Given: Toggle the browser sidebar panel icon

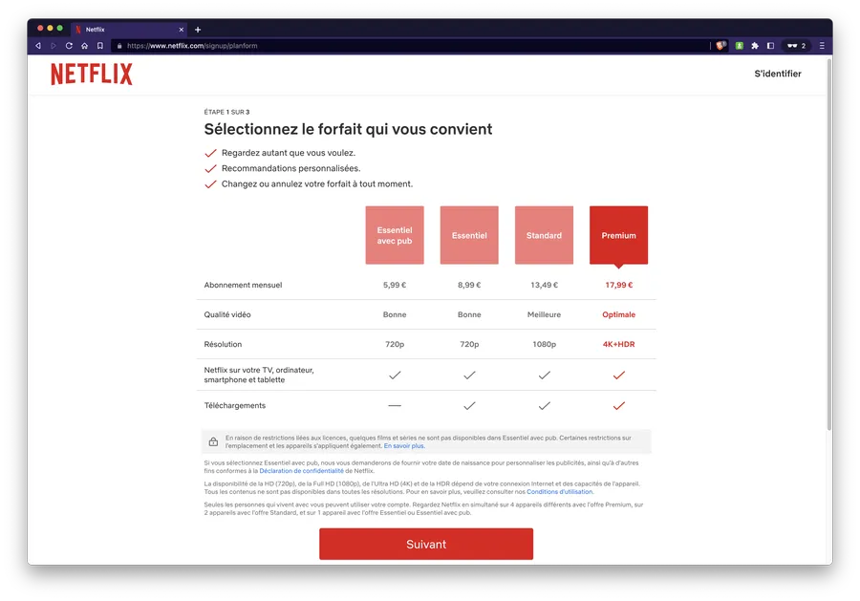Looking at the screenshot, I should [x=770, y=46].
